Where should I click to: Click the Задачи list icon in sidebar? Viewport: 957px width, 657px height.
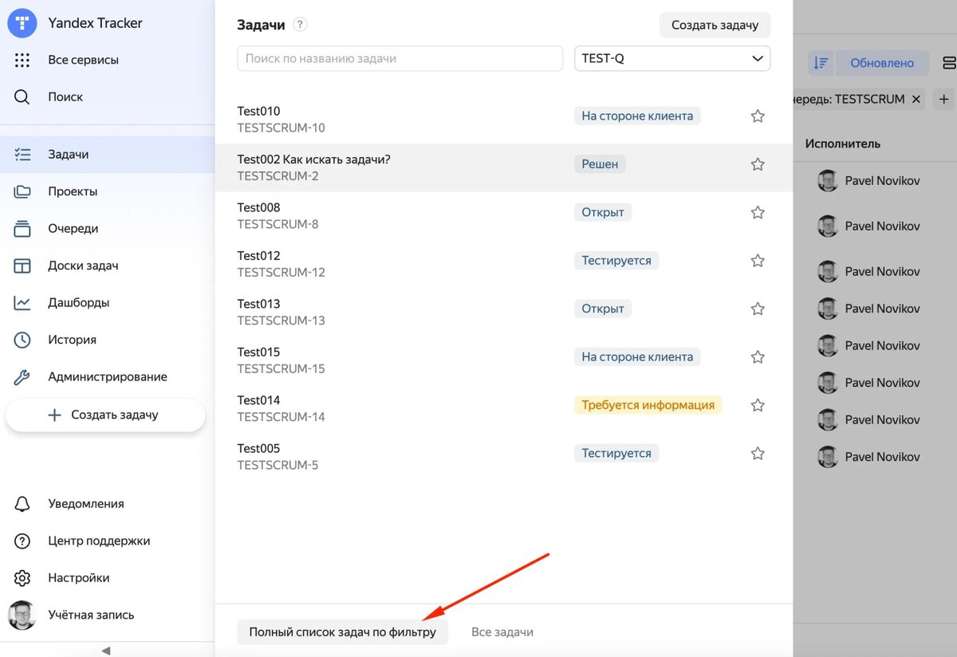click(x=22, y=155)
